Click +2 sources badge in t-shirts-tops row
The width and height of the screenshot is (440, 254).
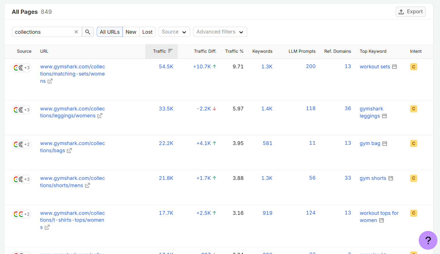(27, 214)
